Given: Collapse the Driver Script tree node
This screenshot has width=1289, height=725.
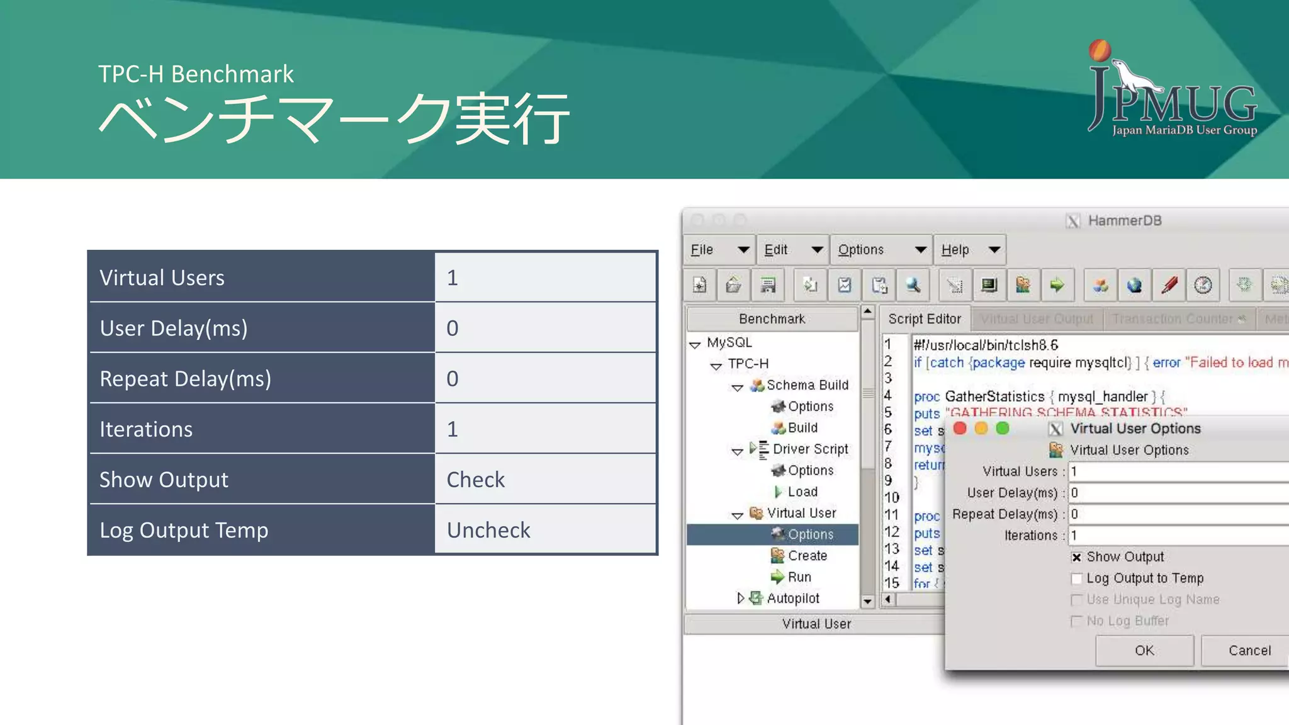Looking at the screenshot, I should [738, 452].
